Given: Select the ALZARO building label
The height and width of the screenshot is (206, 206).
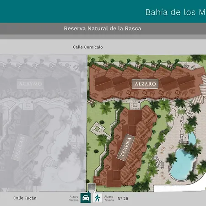Looking at the screenshot, I should [x=145, y=84].
